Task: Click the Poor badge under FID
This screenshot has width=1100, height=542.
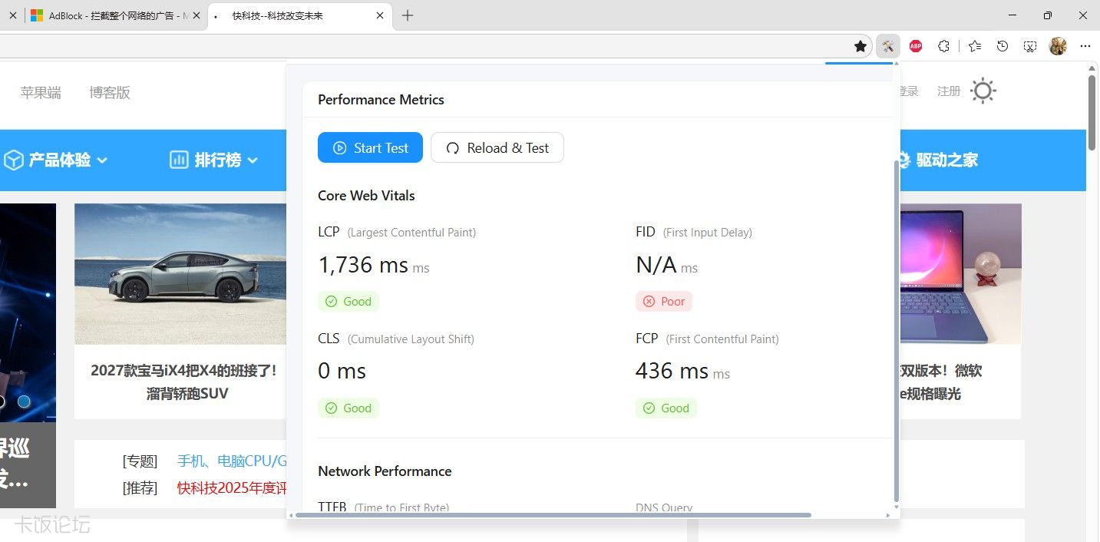Action: click(664, 302)
